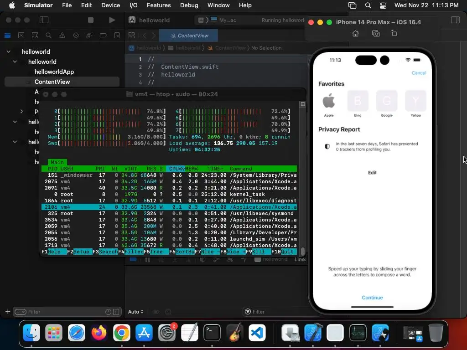
Task: Tap Cancel in the Simulator Safari screen
Action: (x=419, y=73)
